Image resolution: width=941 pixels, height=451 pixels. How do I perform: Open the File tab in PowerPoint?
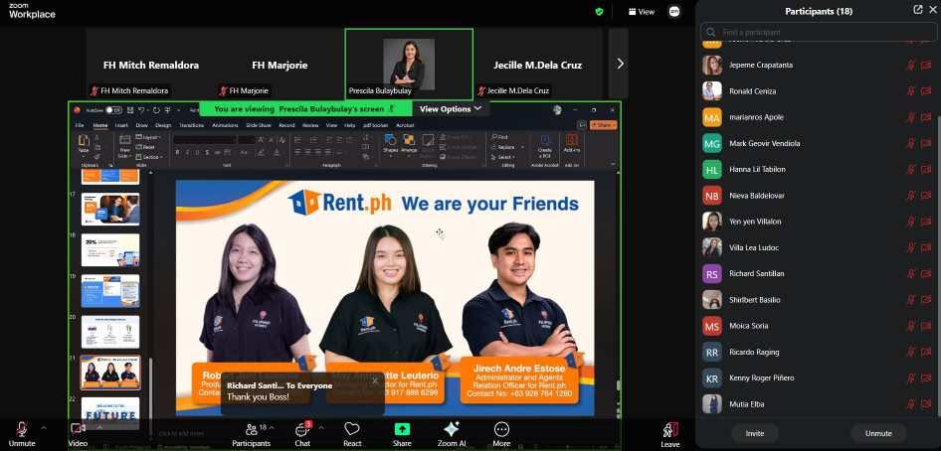80,125
